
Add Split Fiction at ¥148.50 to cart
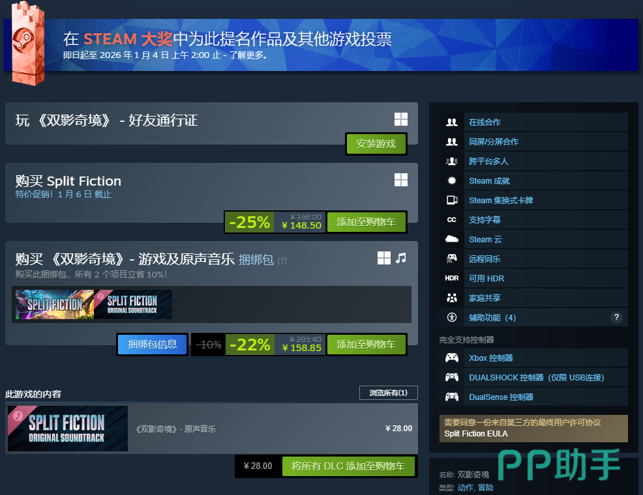tap(366, 222)
